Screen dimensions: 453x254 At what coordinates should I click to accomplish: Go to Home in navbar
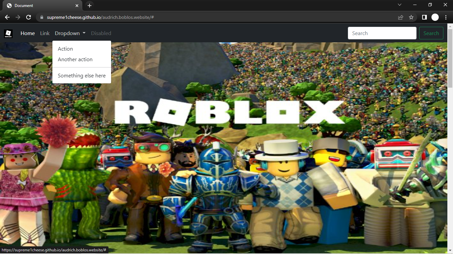point(28,33)
